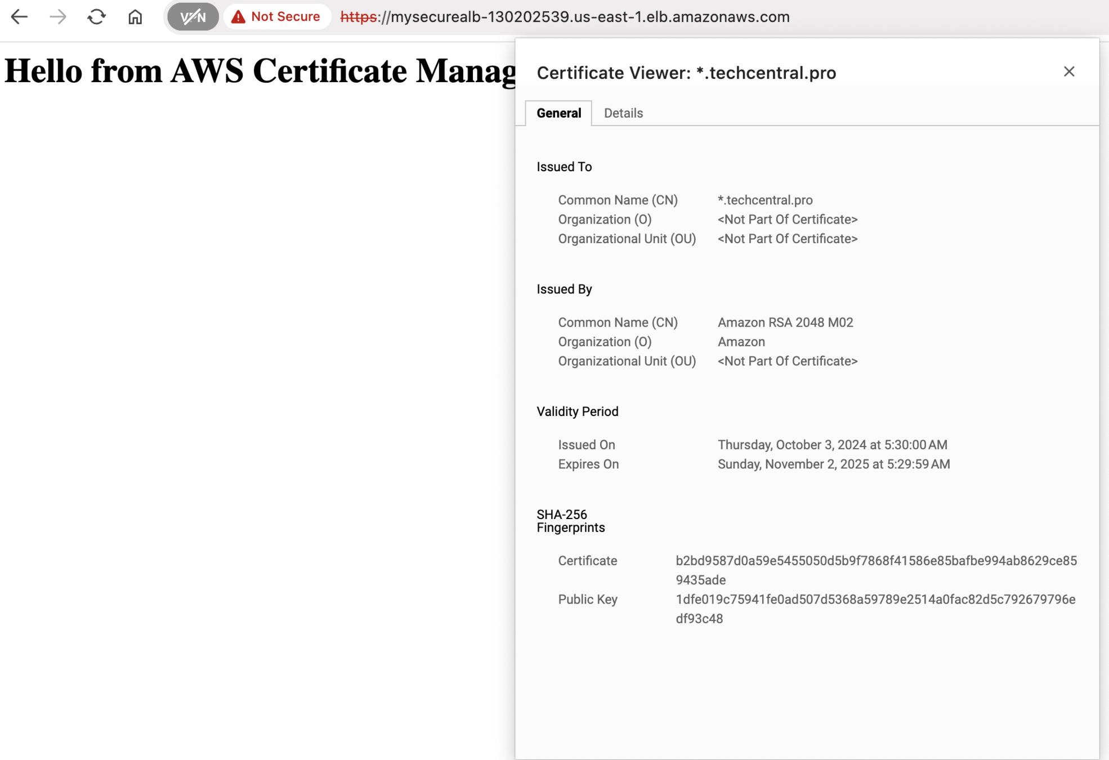Click the issuer Organization value Amazon
The height and width of the screenshot is (760, 1109).
tap(741, 342)
